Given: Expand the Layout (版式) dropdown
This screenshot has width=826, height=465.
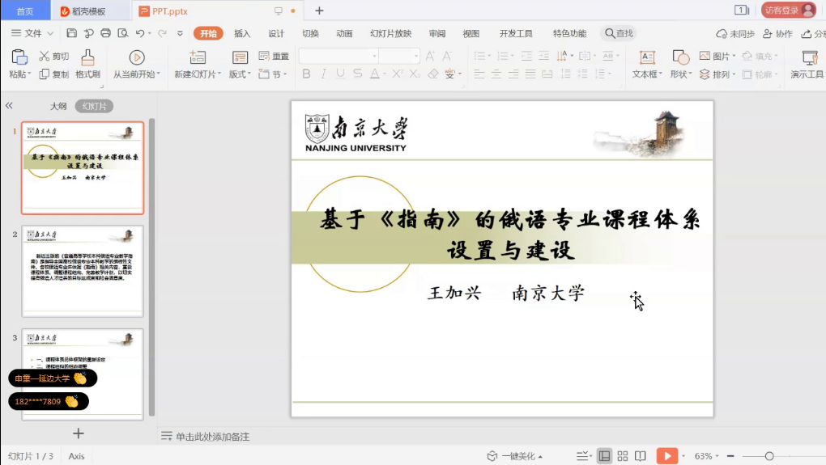Looking at the screenshot, I should 240,74.
